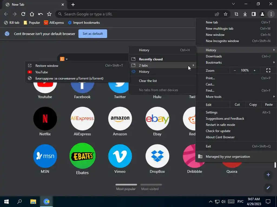Open the Netflix shortcut tile
277x207 pixels.
[x=45, y=122]
